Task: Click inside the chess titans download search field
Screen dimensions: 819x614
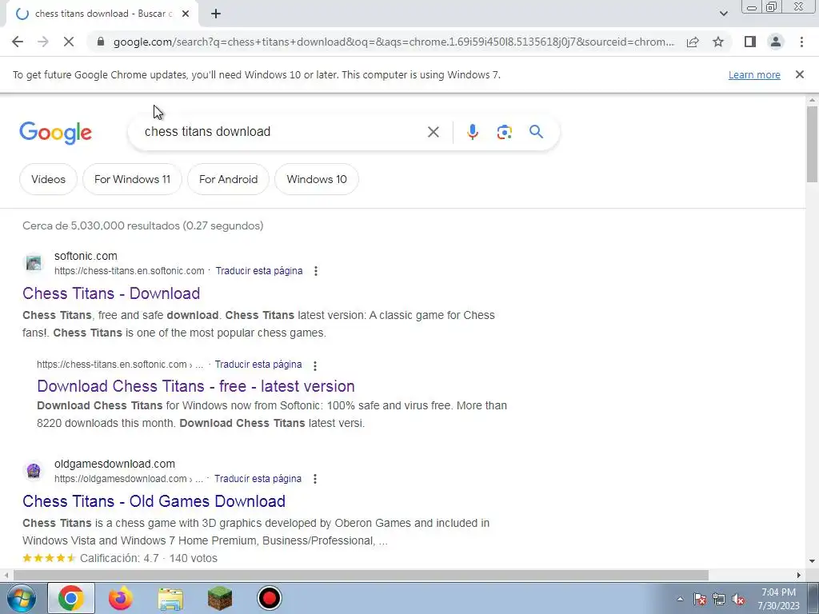Action: pos(282,132)
